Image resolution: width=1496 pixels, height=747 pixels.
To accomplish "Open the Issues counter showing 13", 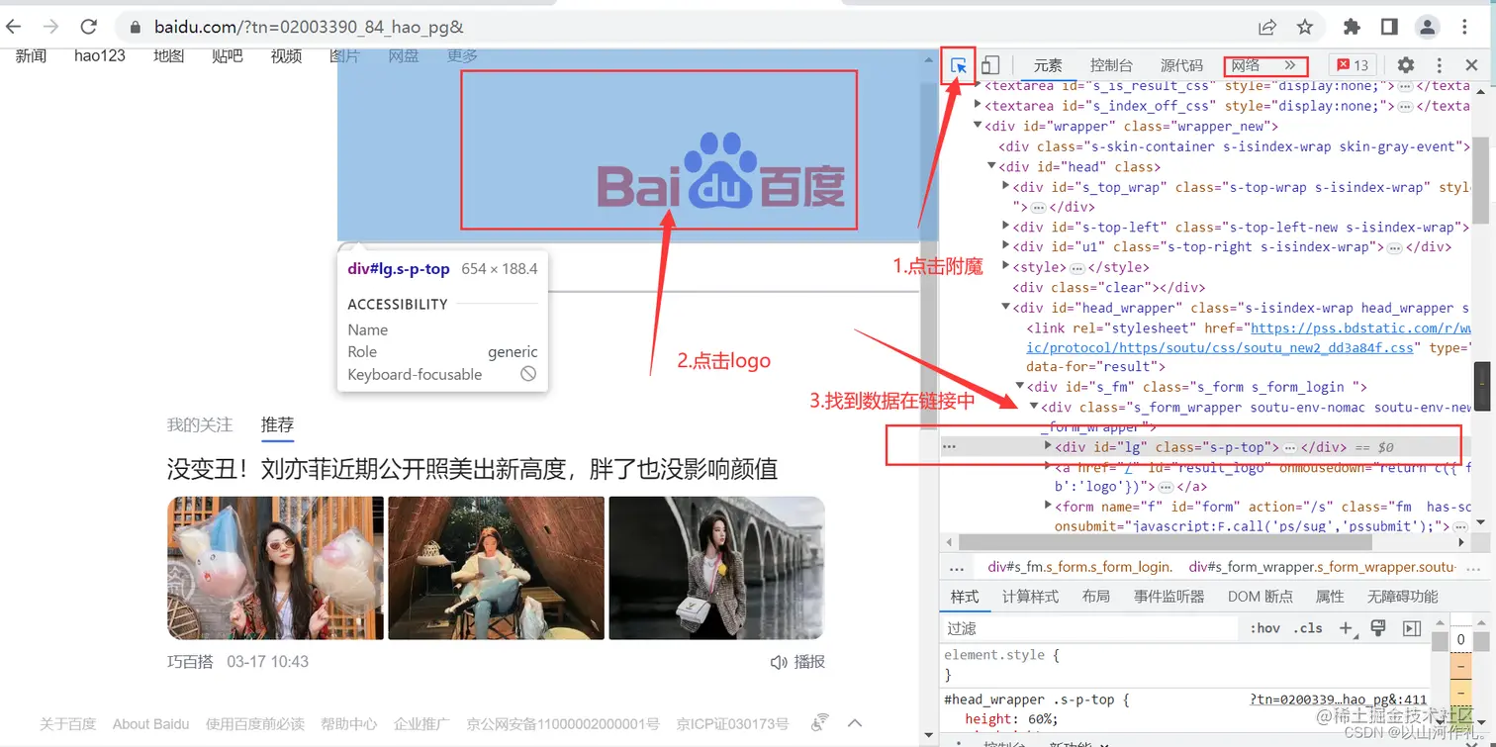I will point(1353,64).
